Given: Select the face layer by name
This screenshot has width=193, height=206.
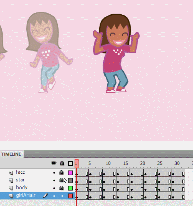Looking at the screenshot, I should pyautogui.click(x=20, y=172).
